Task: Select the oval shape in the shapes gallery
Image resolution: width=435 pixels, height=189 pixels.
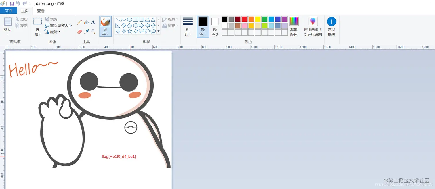Action: tap(130, 19)
